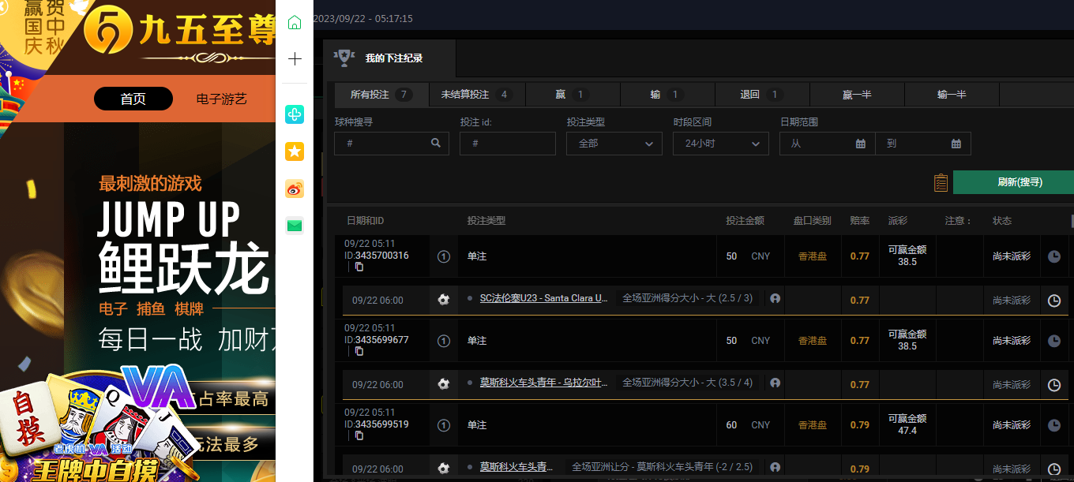Open the yellow star favorites icon
This screenshot has height=482, width=1074.
pyautogui.click(x=295, y=151)
